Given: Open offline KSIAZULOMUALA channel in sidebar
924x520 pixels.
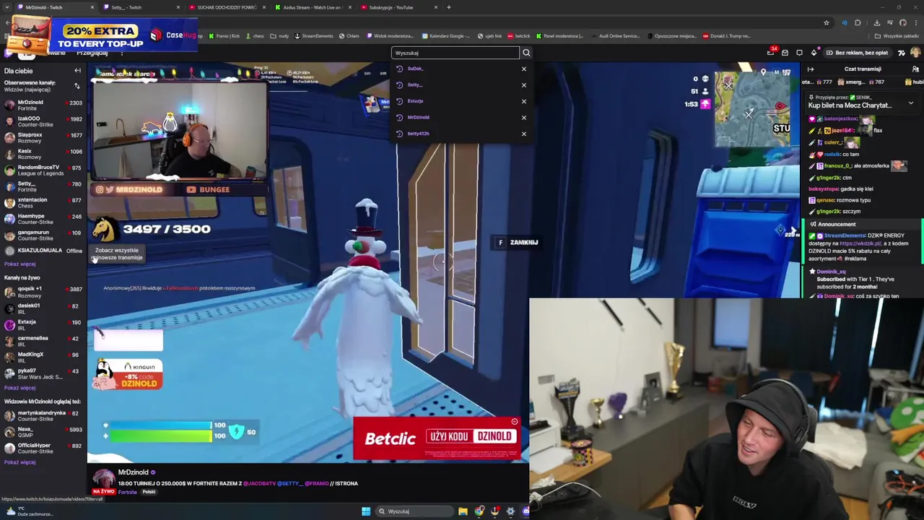Looking at the screenshot, I should 43,251.
